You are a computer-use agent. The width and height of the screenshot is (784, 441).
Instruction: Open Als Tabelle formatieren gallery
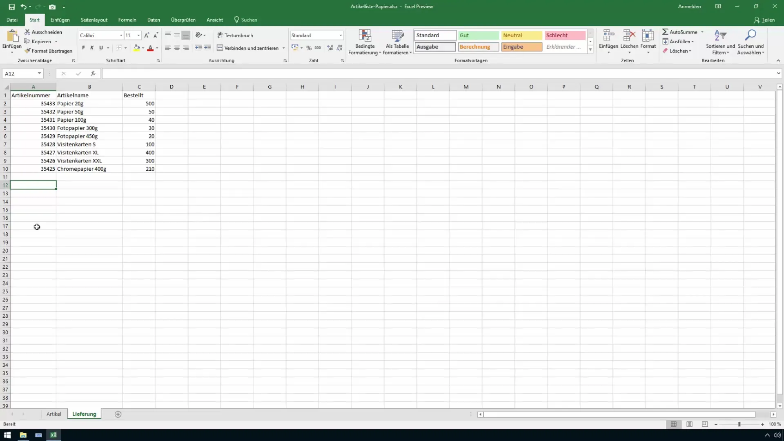click(x=397, y=42)
